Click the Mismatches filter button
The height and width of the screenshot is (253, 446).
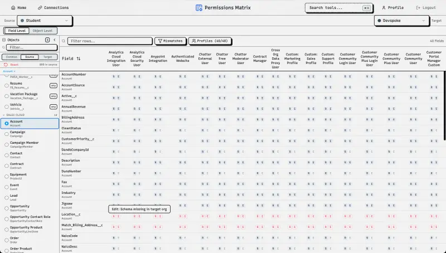pyautogui.click(x=171, y=41)
